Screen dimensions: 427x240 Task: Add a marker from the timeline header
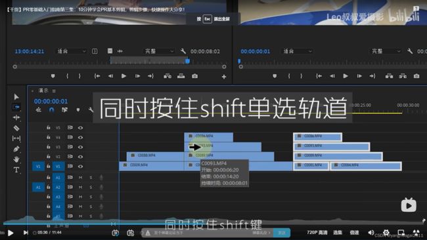coord(78,110)
